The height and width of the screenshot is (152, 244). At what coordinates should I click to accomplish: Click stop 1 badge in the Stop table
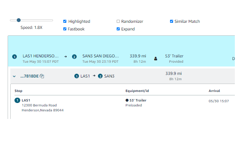[x=17, y=100]
